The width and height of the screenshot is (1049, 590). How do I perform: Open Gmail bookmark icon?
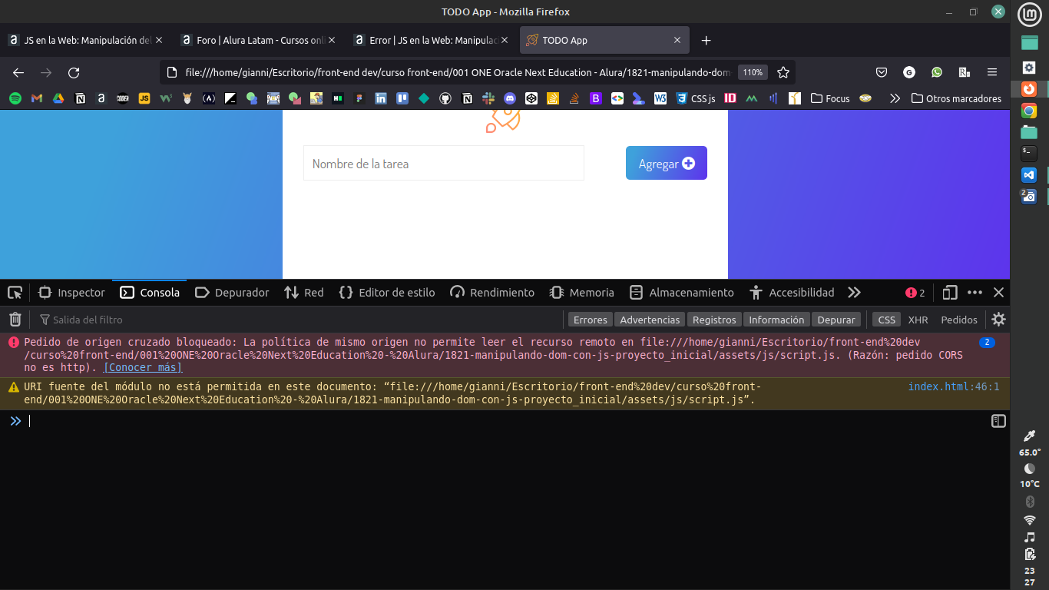[37, 98]
